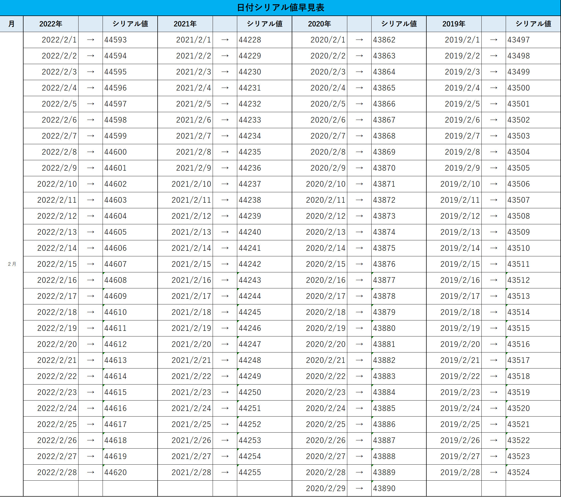Click serial value 43500
561x498 pixels.
click(x=533, y=88)
